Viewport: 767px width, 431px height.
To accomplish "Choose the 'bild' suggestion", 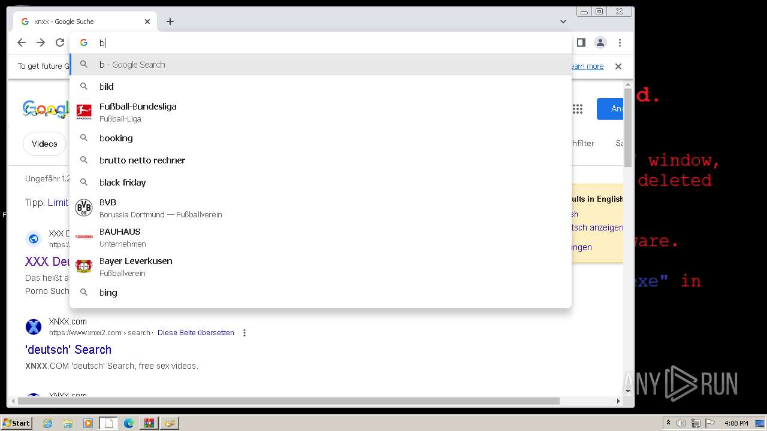I will [321, 87].
